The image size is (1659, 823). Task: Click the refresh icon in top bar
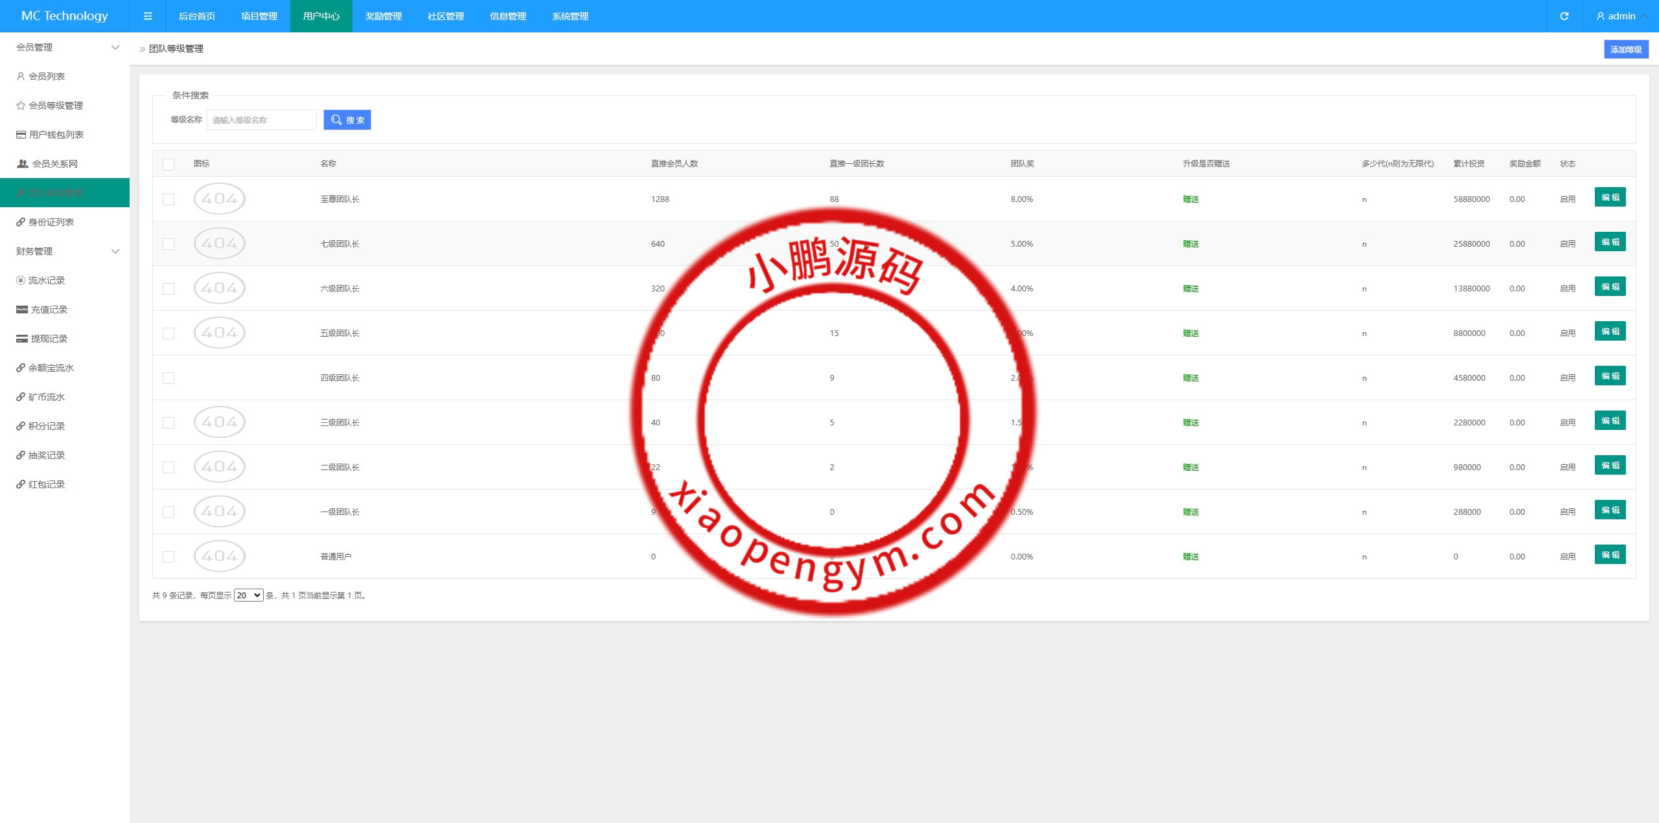tap(1564, 16)
